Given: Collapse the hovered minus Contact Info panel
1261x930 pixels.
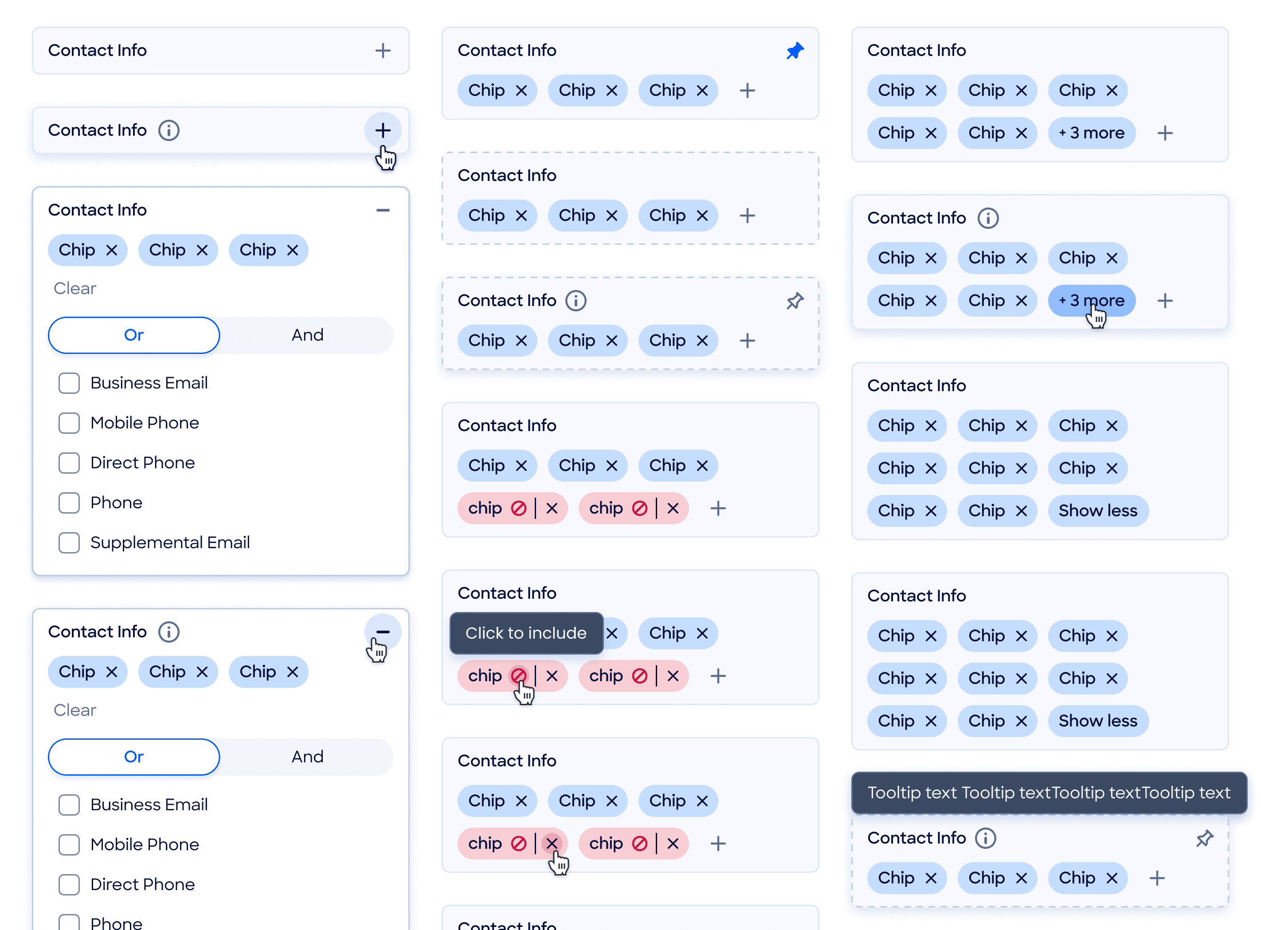Looking at the screenshot, I should pyautogui.click(x=383, y=632).
